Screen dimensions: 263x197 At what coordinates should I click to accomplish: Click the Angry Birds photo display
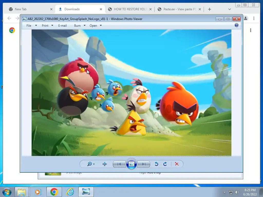131,93
